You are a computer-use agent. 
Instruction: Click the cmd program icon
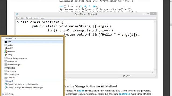(x=6, y=42)
